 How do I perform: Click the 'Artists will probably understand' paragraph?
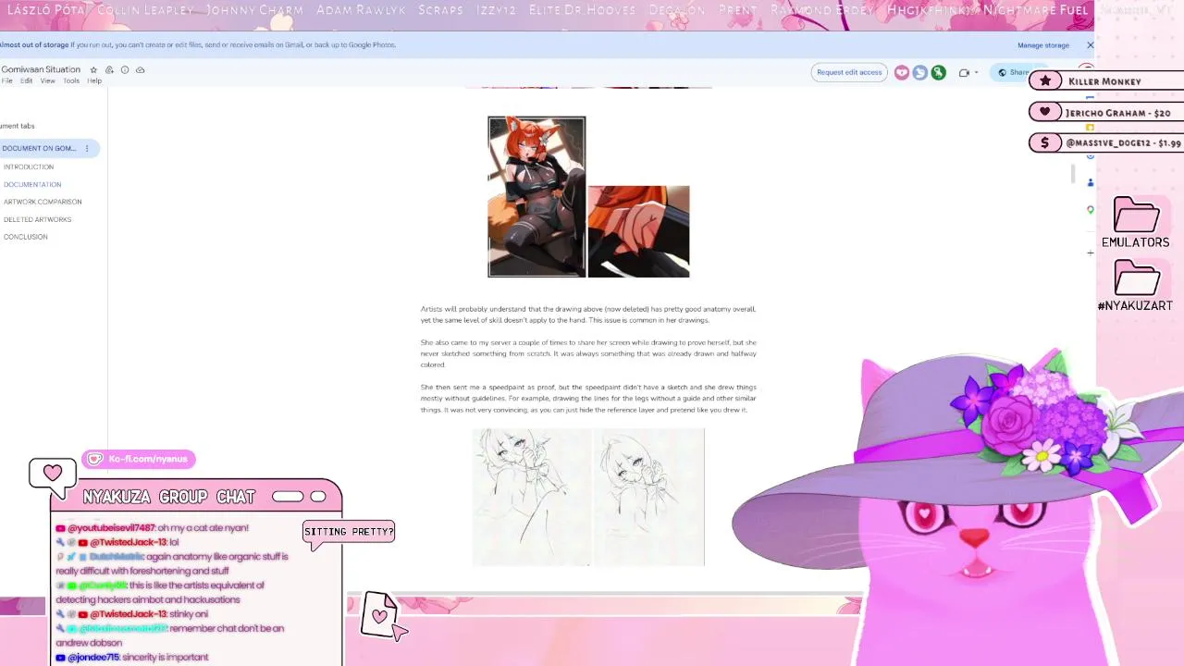coord(588,314)
